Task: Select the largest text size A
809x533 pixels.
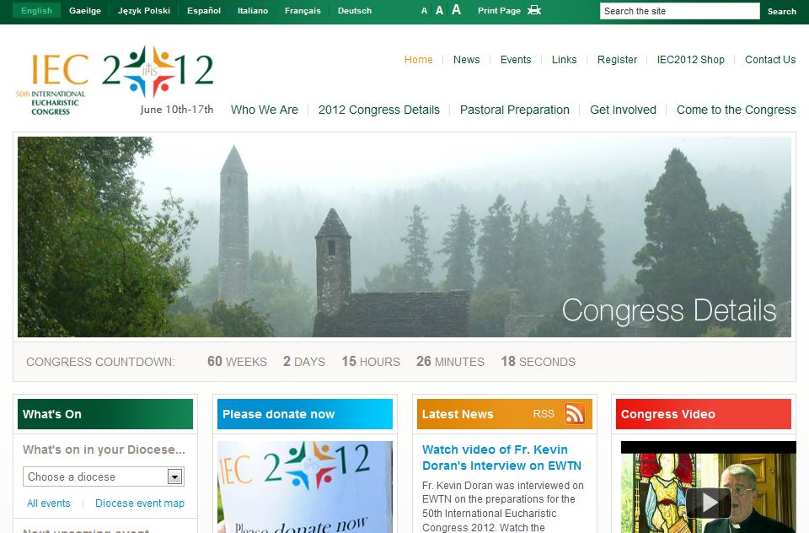Action: (456, 10)
